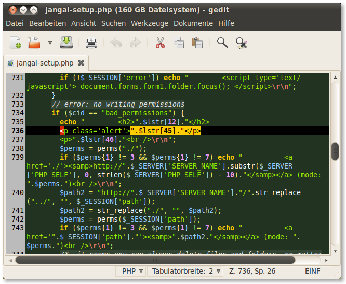Click the EINF insert mode indicator
The width and height of the screenshot is (346, 284).
click(312, 271)
